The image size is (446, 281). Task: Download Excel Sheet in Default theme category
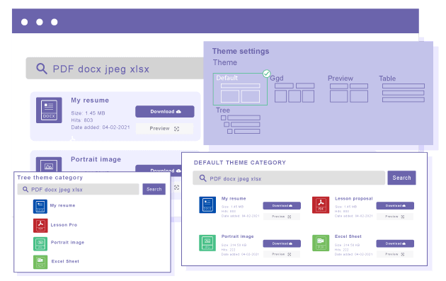[395, 243]
